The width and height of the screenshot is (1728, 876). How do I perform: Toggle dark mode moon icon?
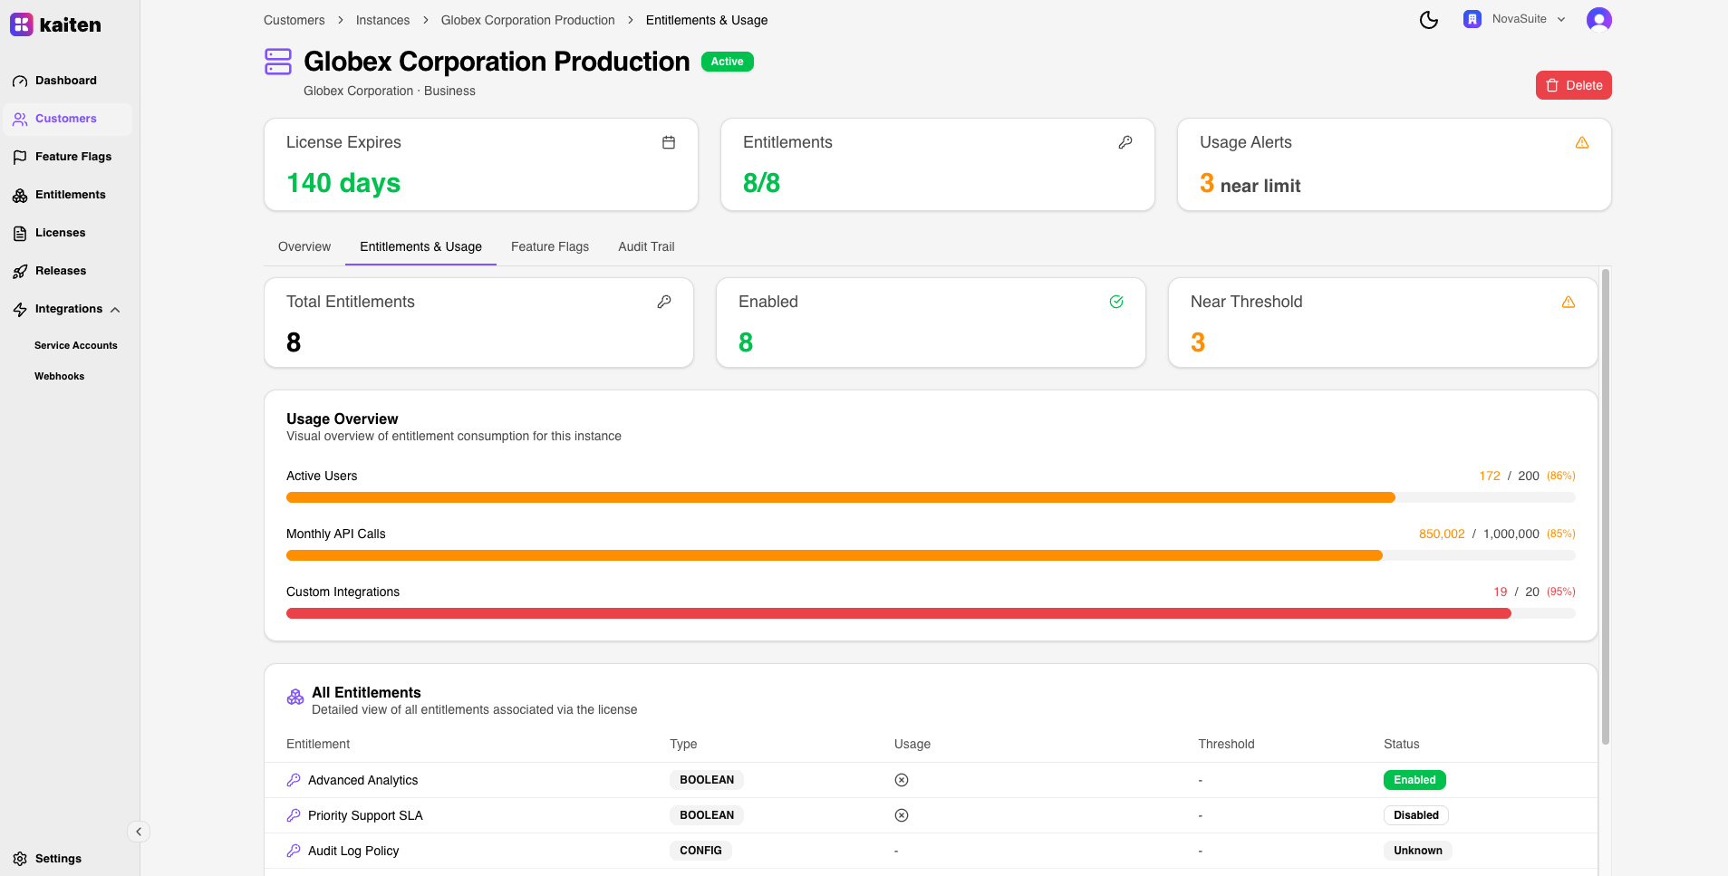1429,20
